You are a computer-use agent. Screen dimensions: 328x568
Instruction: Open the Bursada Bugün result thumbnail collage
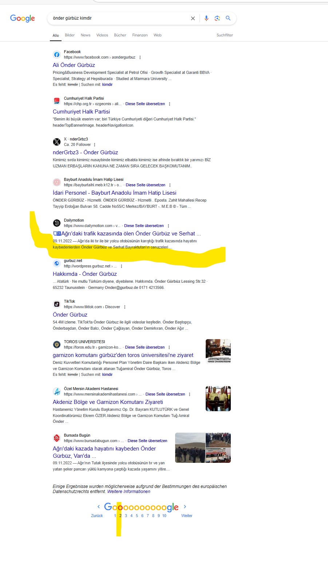pos(203,448)
